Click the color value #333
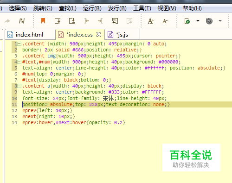Image resolution: width=232 pixels, height=183 pixels. [x=114, y=92]
